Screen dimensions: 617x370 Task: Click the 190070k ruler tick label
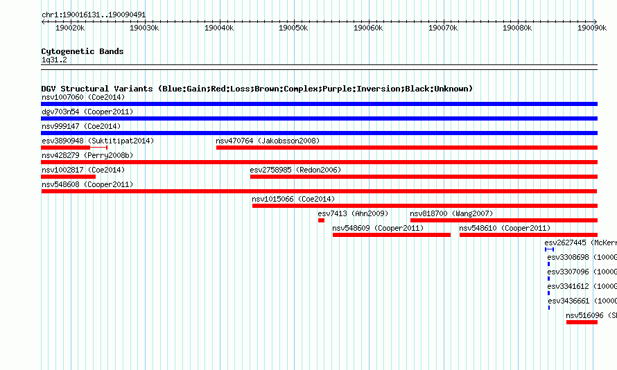[x=443, y=28]
